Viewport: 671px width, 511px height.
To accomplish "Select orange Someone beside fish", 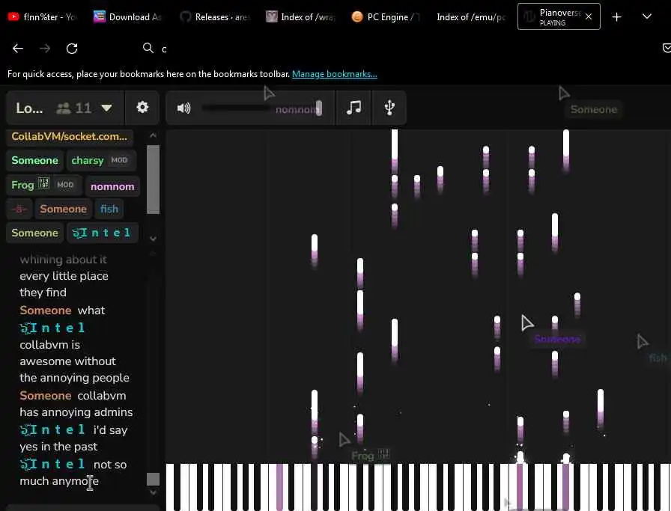I will click(x=64, y=209).
